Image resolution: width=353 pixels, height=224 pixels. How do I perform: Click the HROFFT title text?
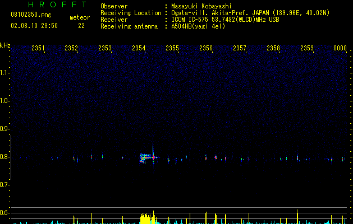57,4
